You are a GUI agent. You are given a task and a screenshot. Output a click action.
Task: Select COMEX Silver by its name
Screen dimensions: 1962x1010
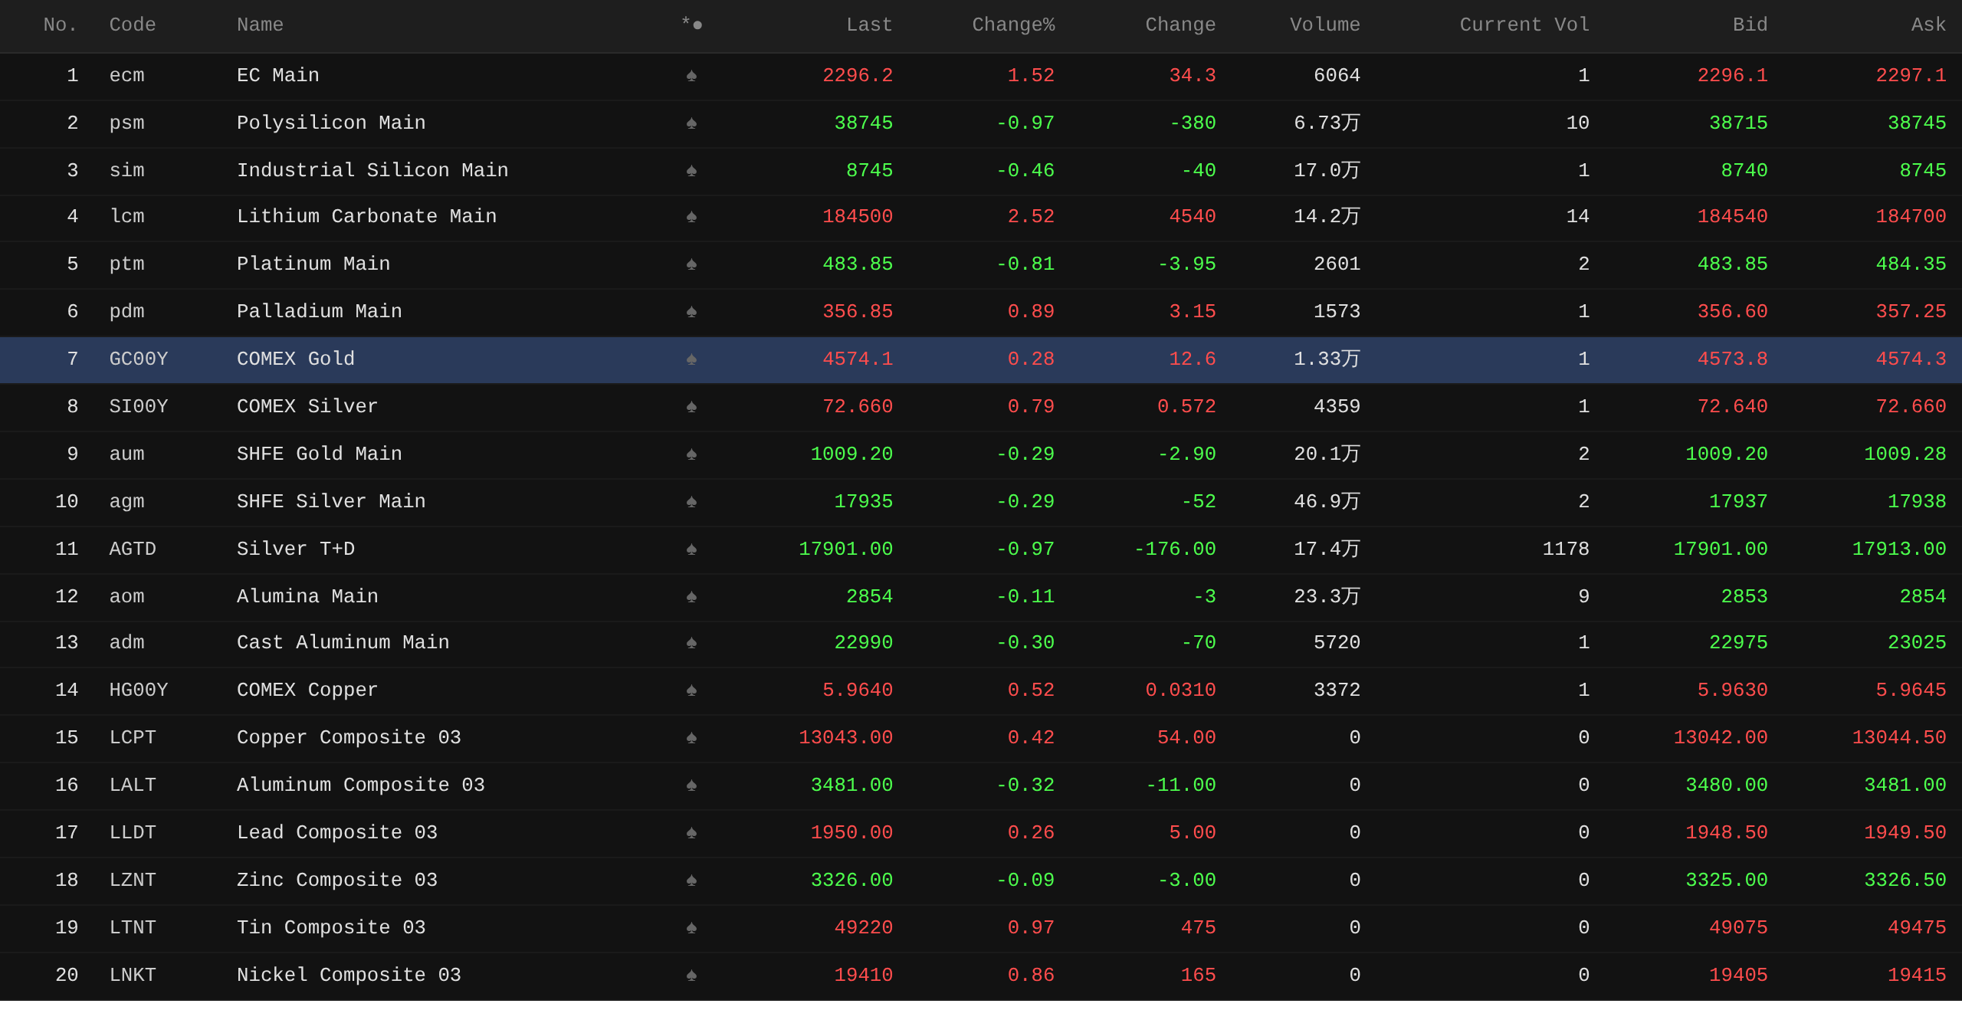pos(307,407)
